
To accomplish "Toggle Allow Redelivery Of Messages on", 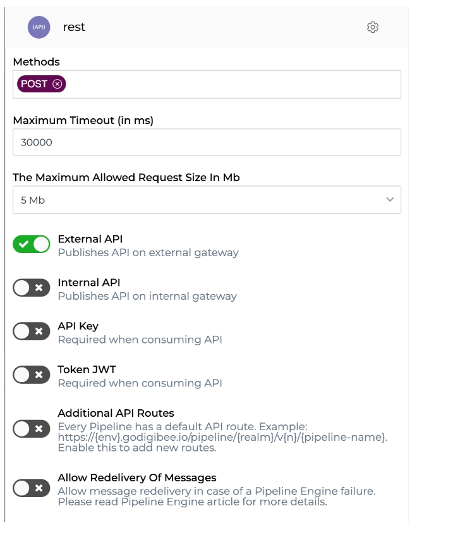I will coord(31,488).
